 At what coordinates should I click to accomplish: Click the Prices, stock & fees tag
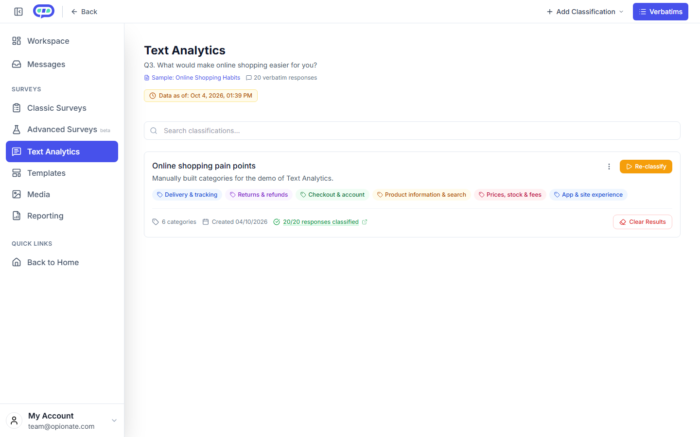click(510, 195)
